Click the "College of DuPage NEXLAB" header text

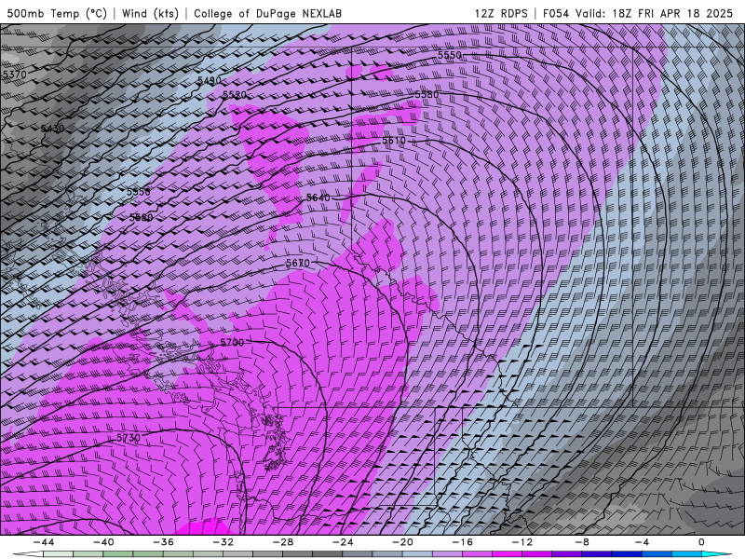point(267,13)
